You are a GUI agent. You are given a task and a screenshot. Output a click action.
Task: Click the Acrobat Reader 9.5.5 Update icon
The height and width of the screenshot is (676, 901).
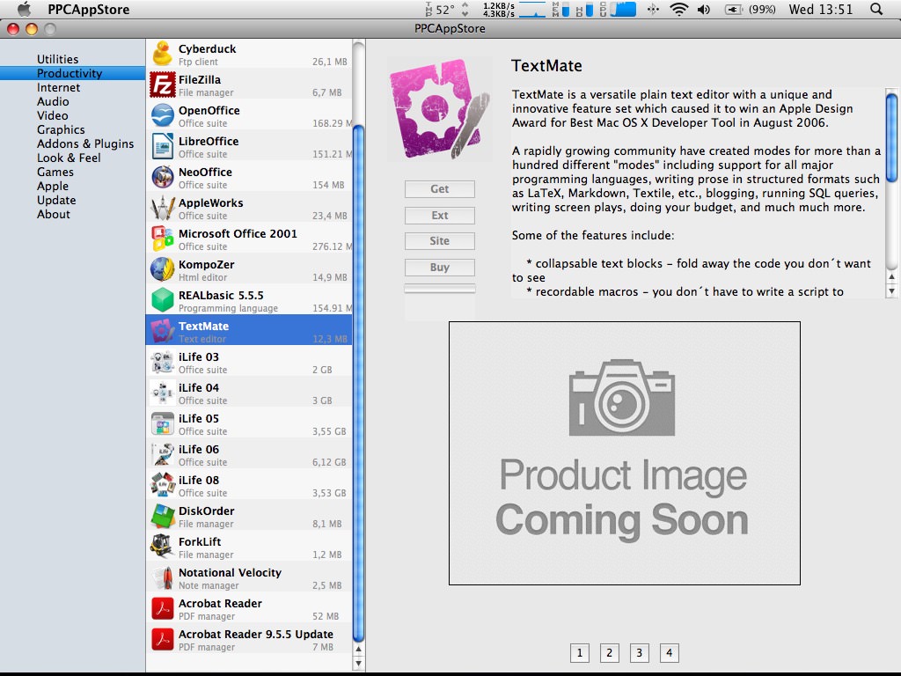pos(163,639)
